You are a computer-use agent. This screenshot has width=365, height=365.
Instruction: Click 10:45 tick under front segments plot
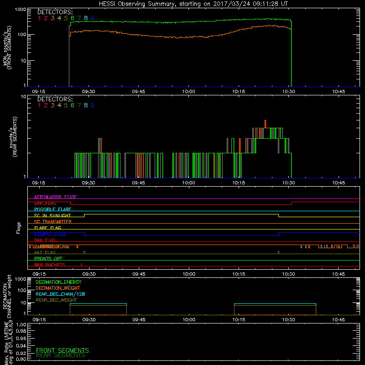(339, 92)
